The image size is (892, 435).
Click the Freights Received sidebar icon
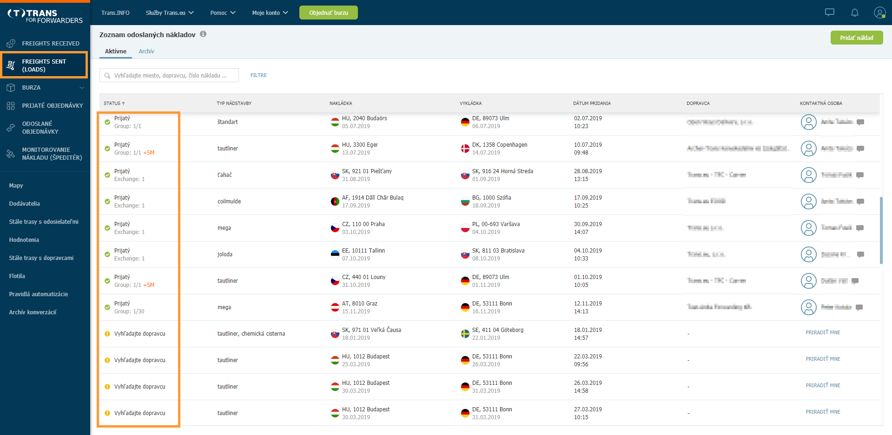[11, 43]
